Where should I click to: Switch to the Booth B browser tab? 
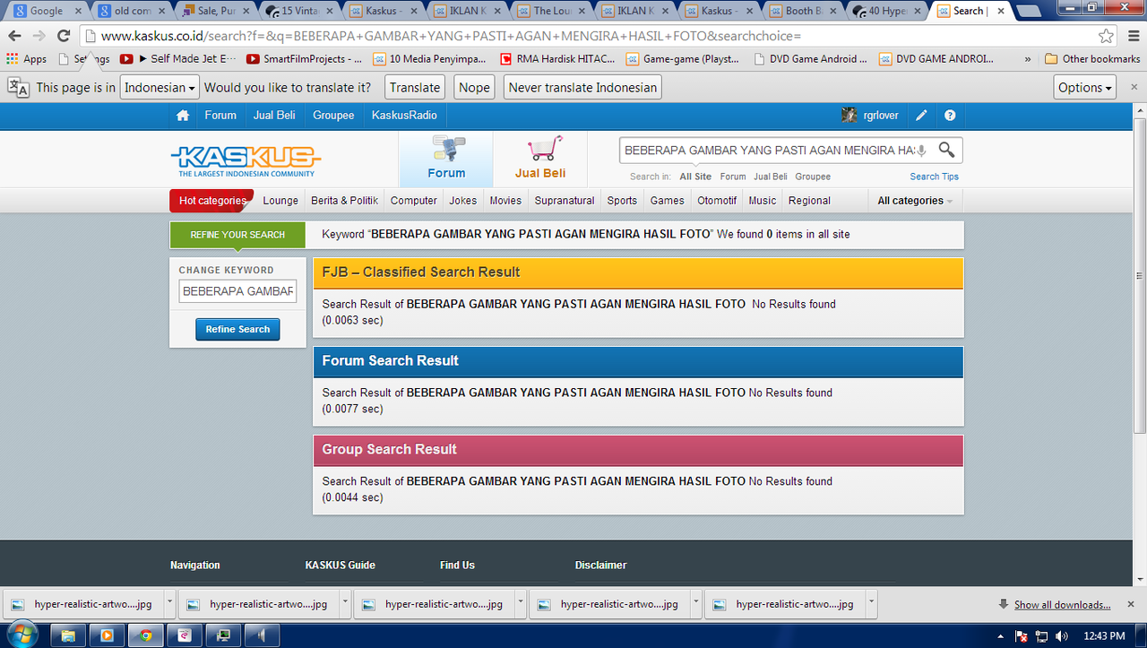[x=803, y=11]
